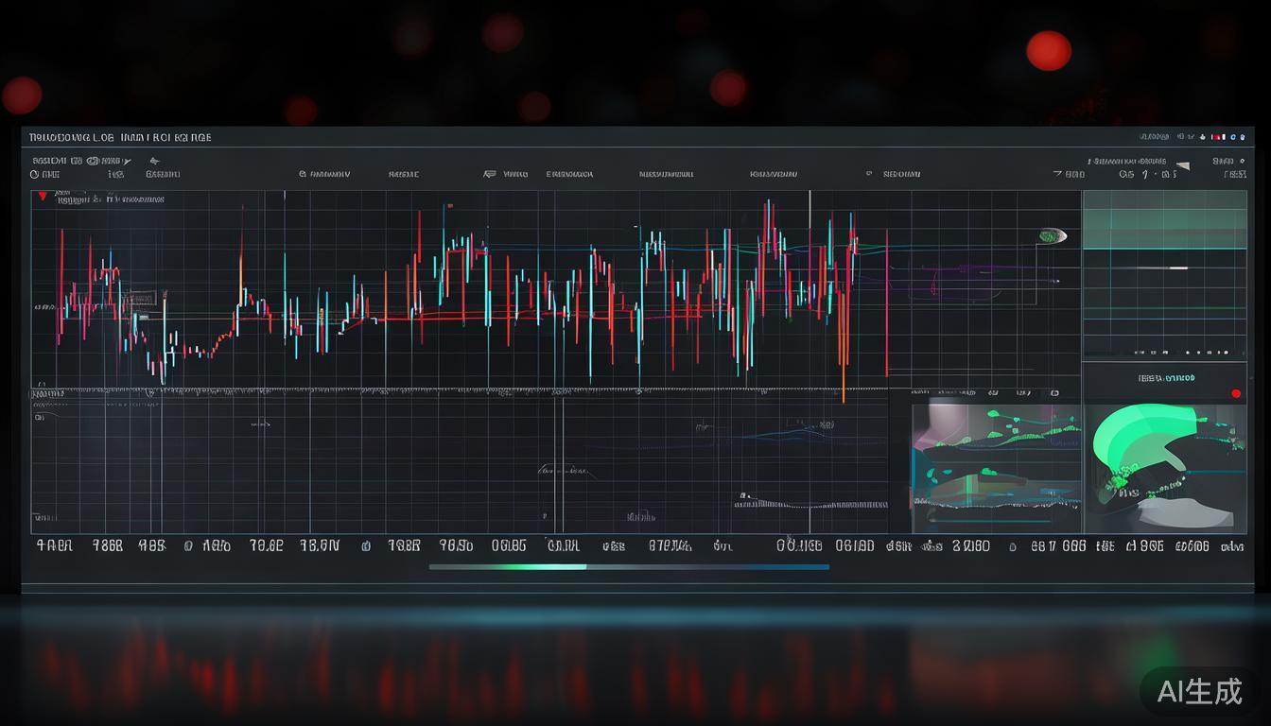The width and height of the screenshot is (1271, 726).
Task: Click the red record dot in right panel
Action: click(1236, 393)
